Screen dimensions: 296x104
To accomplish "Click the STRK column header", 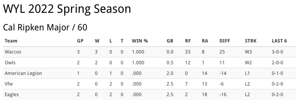I will pyautogui.click(x=251, y=41).
